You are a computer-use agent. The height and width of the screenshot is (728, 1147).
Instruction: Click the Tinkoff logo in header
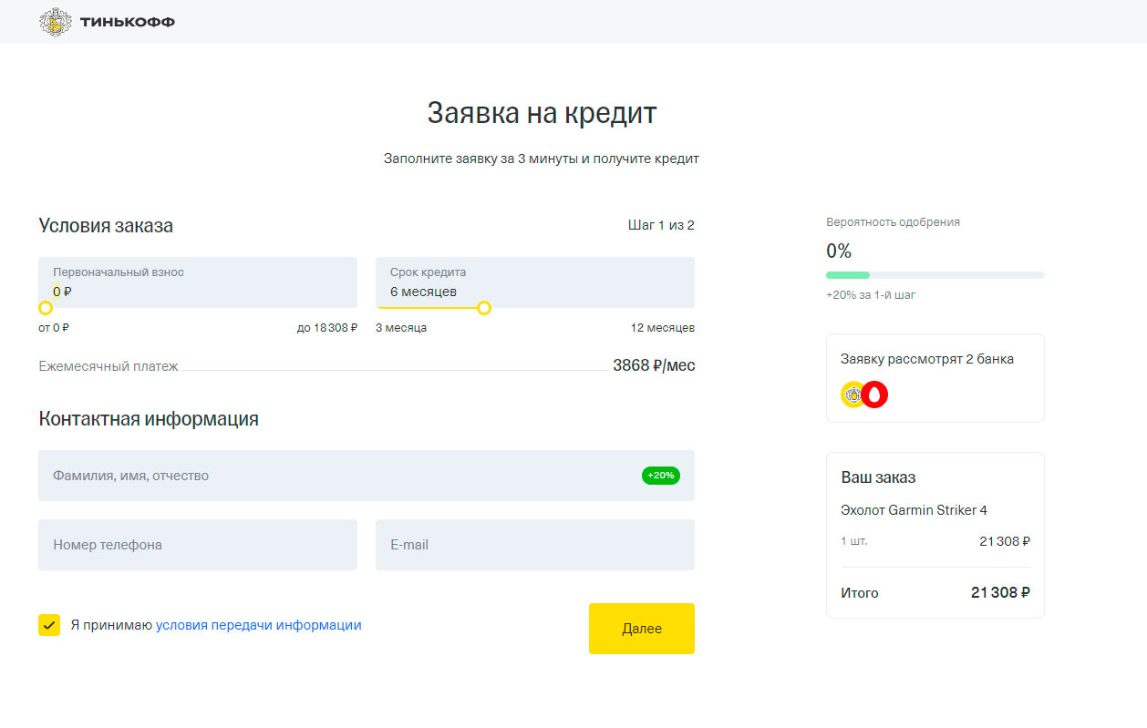pos(107,22)
